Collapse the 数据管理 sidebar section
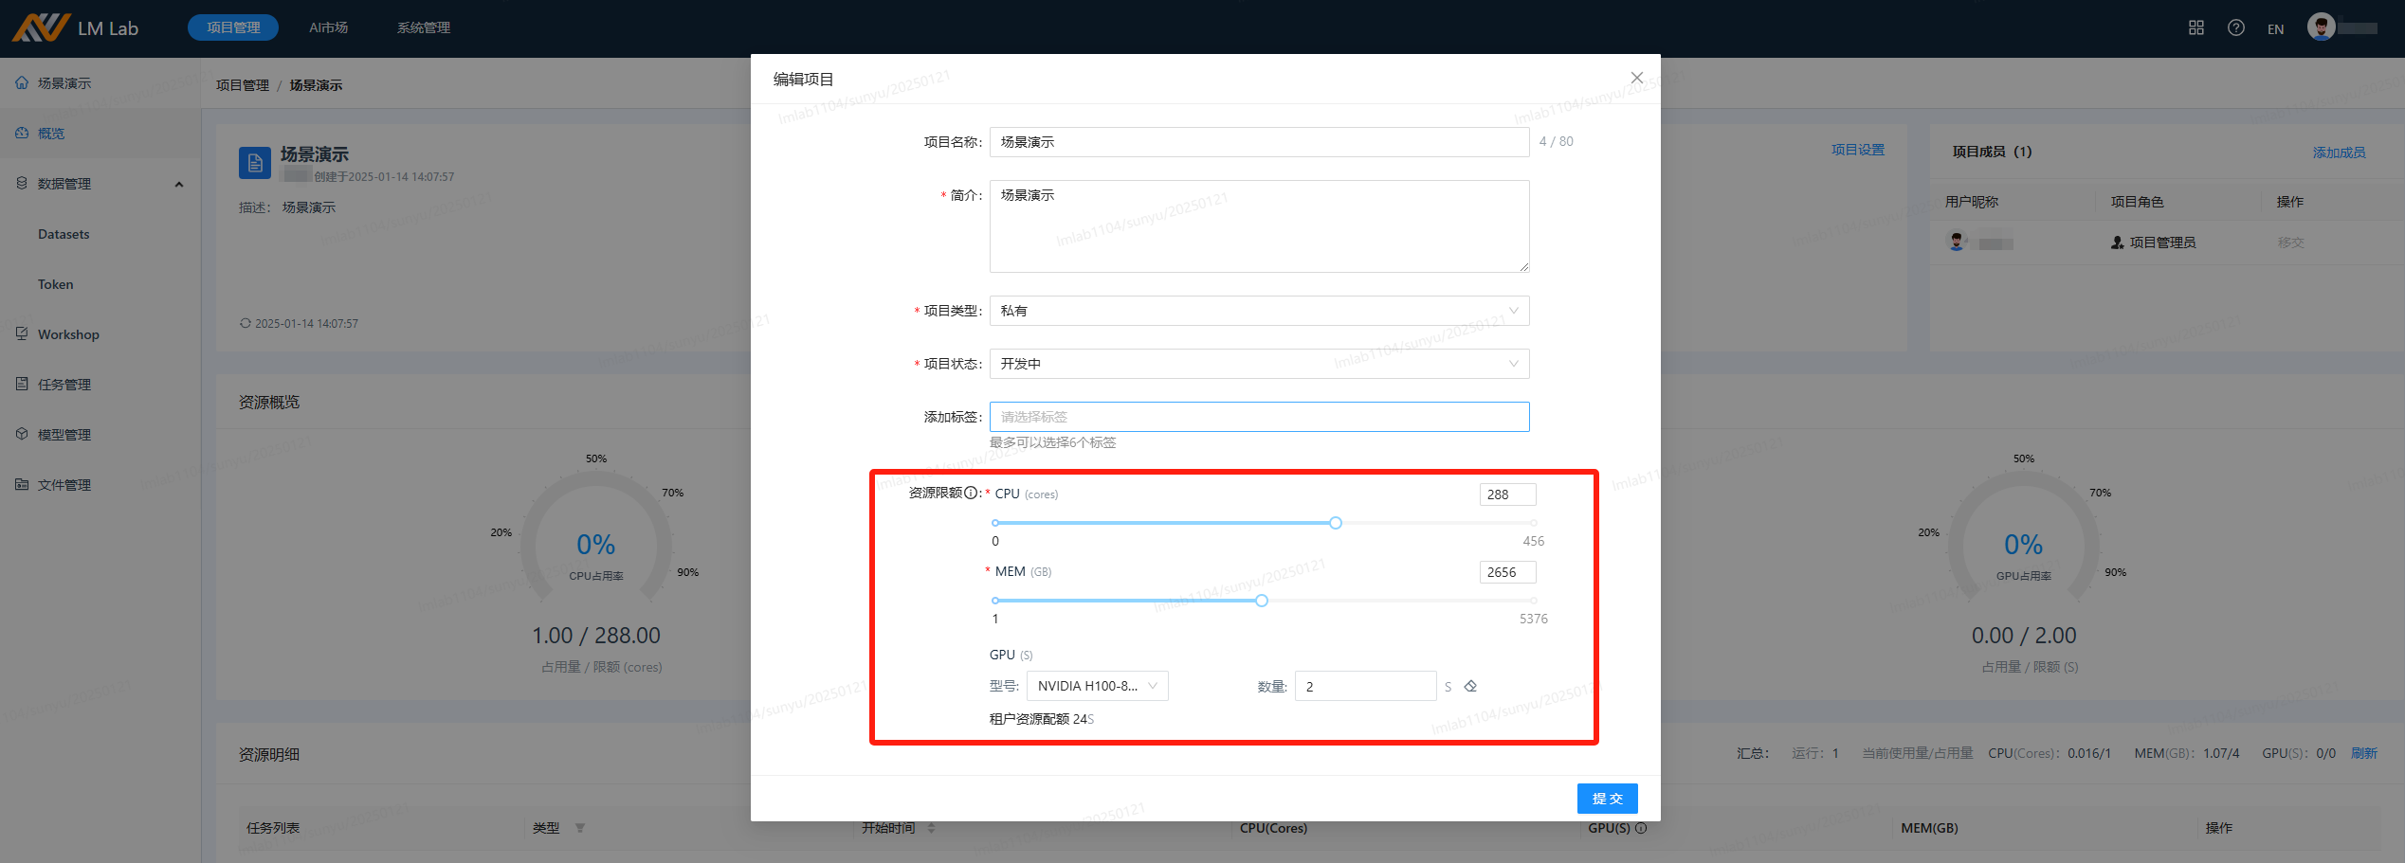The height and width of the screenshot is (863, 2405). (x=178, y=184)
